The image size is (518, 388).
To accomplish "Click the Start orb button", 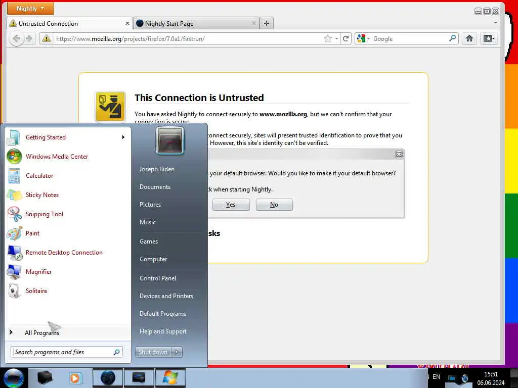I will [14, 378].
